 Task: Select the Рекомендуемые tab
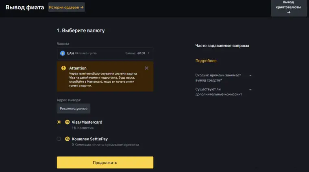[73, 109]
